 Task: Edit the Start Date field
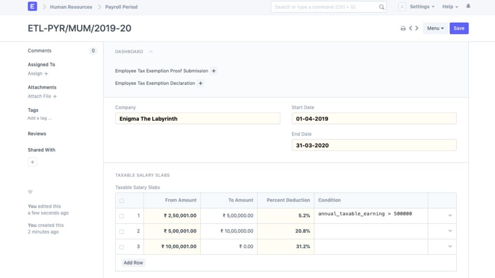click(x=374, y=119)
